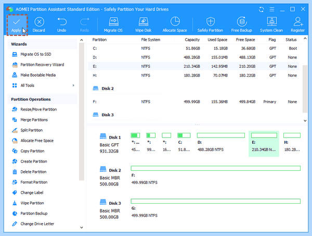Viewport: 312px width, 236px height.
Task: Click partition list scroll up arrow
Action: tap(305, 38)
